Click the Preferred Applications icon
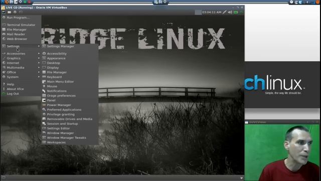The width and height of the screenshot is (321, 181). (x=44, y=110)
